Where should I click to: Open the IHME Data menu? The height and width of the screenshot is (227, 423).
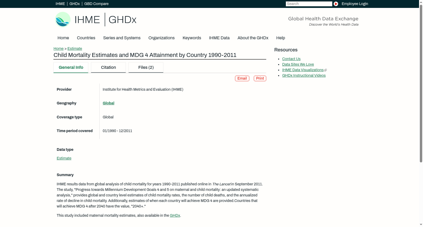pos(219,38)
